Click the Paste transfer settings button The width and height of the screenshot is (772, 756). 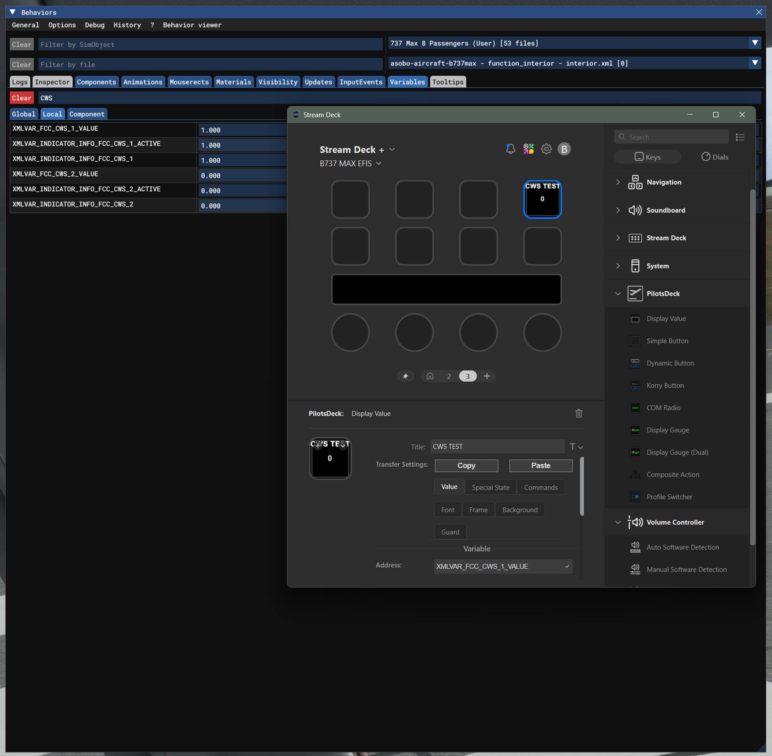(541, 465)
